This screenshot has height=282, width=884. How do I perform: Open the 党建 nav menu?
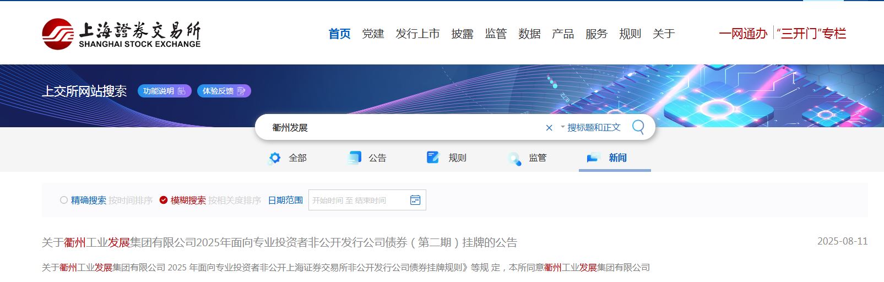tap(373, 34)
